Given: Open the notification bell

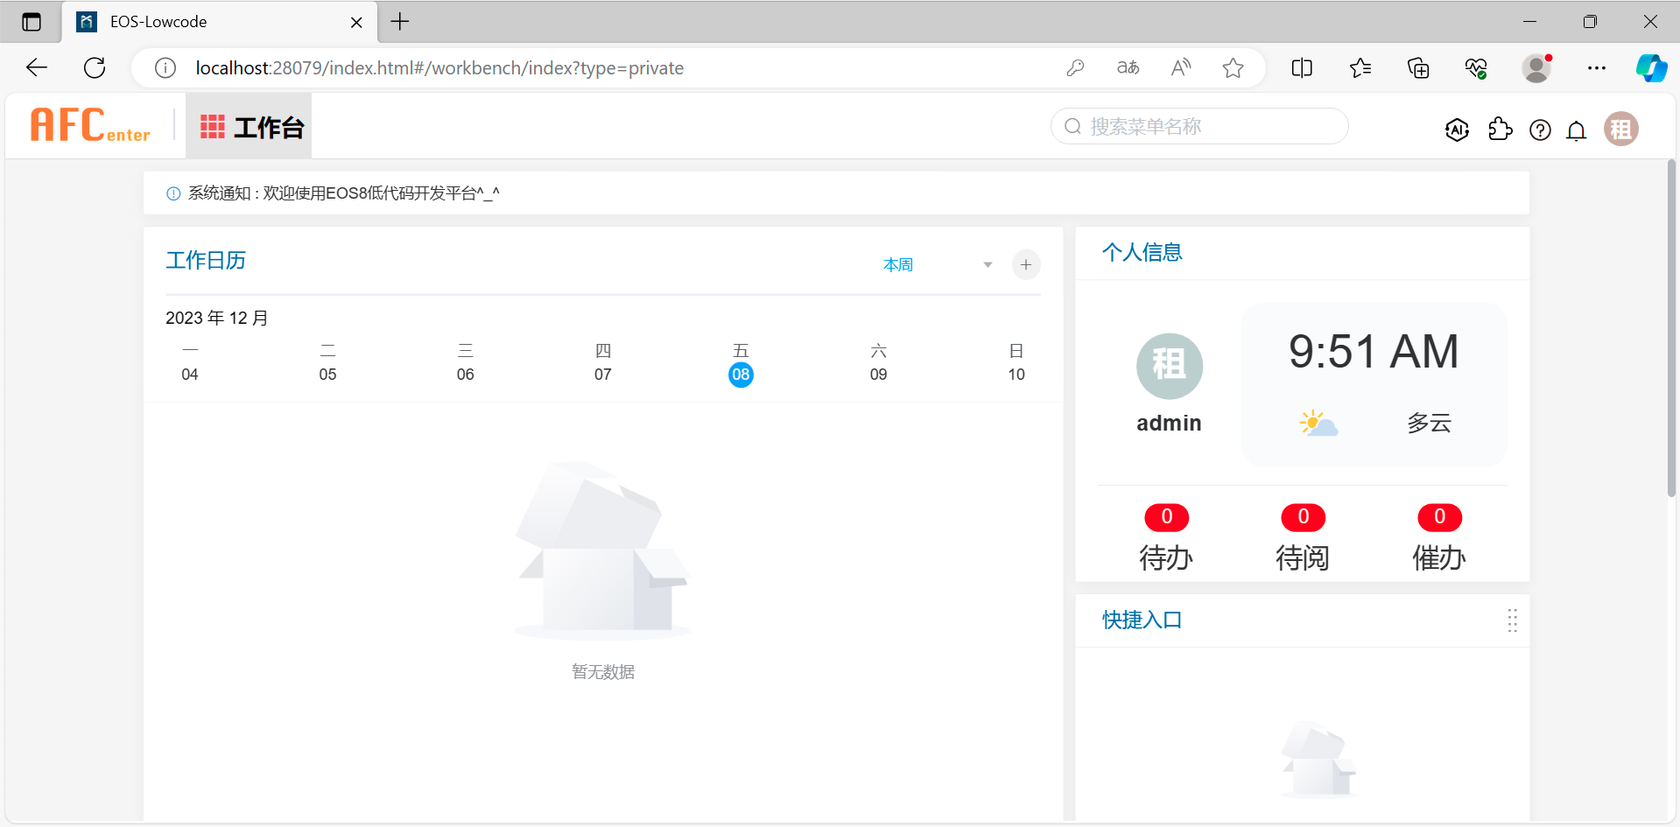Looking at the screenshot, I should (1577, 130).
